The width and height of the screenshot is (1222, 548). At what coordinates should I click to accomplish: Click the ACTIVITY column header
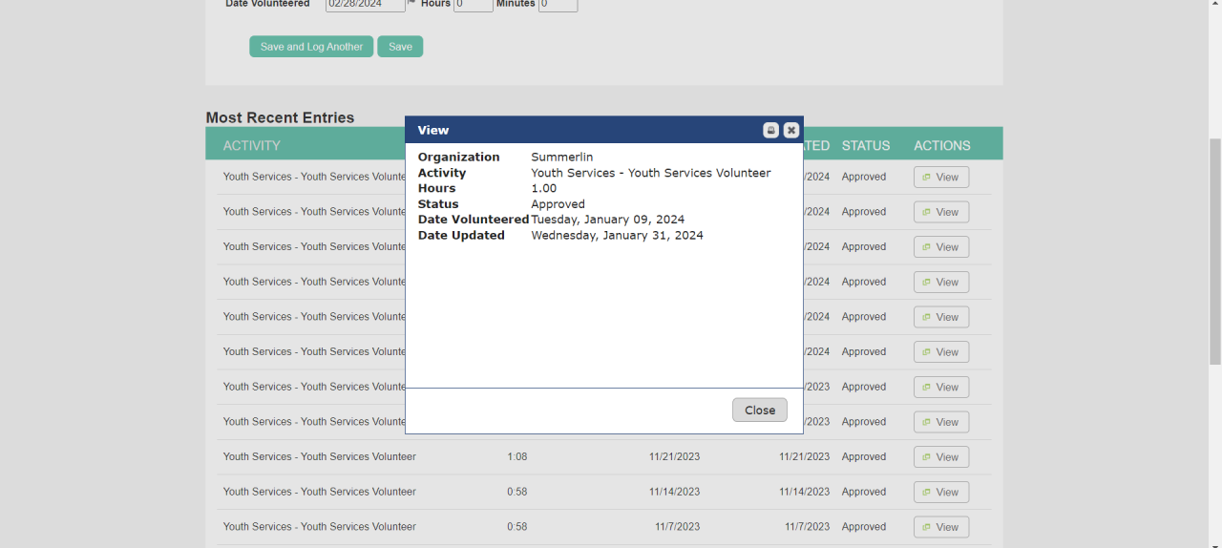point(252,145)
